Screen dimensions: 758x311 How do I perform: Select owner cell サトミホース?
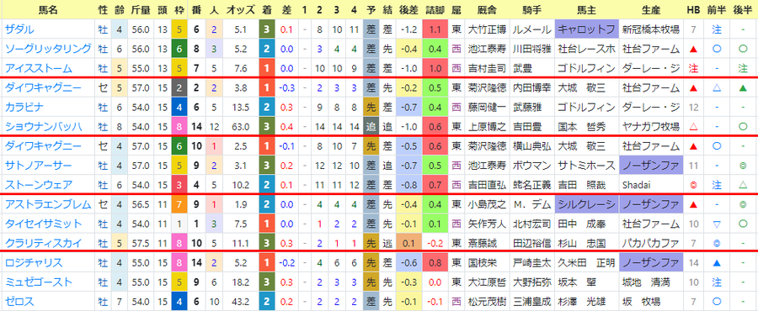[x=586, y=166]
